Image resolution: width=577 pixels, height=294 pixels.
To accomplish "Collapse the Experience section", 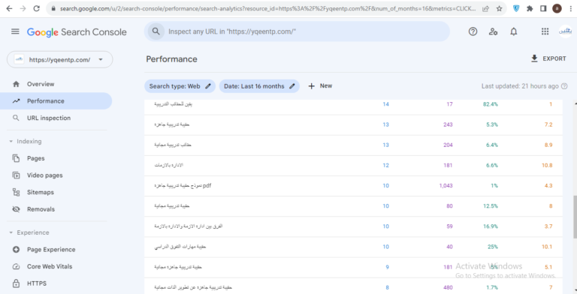I will (x=11, y=232).
